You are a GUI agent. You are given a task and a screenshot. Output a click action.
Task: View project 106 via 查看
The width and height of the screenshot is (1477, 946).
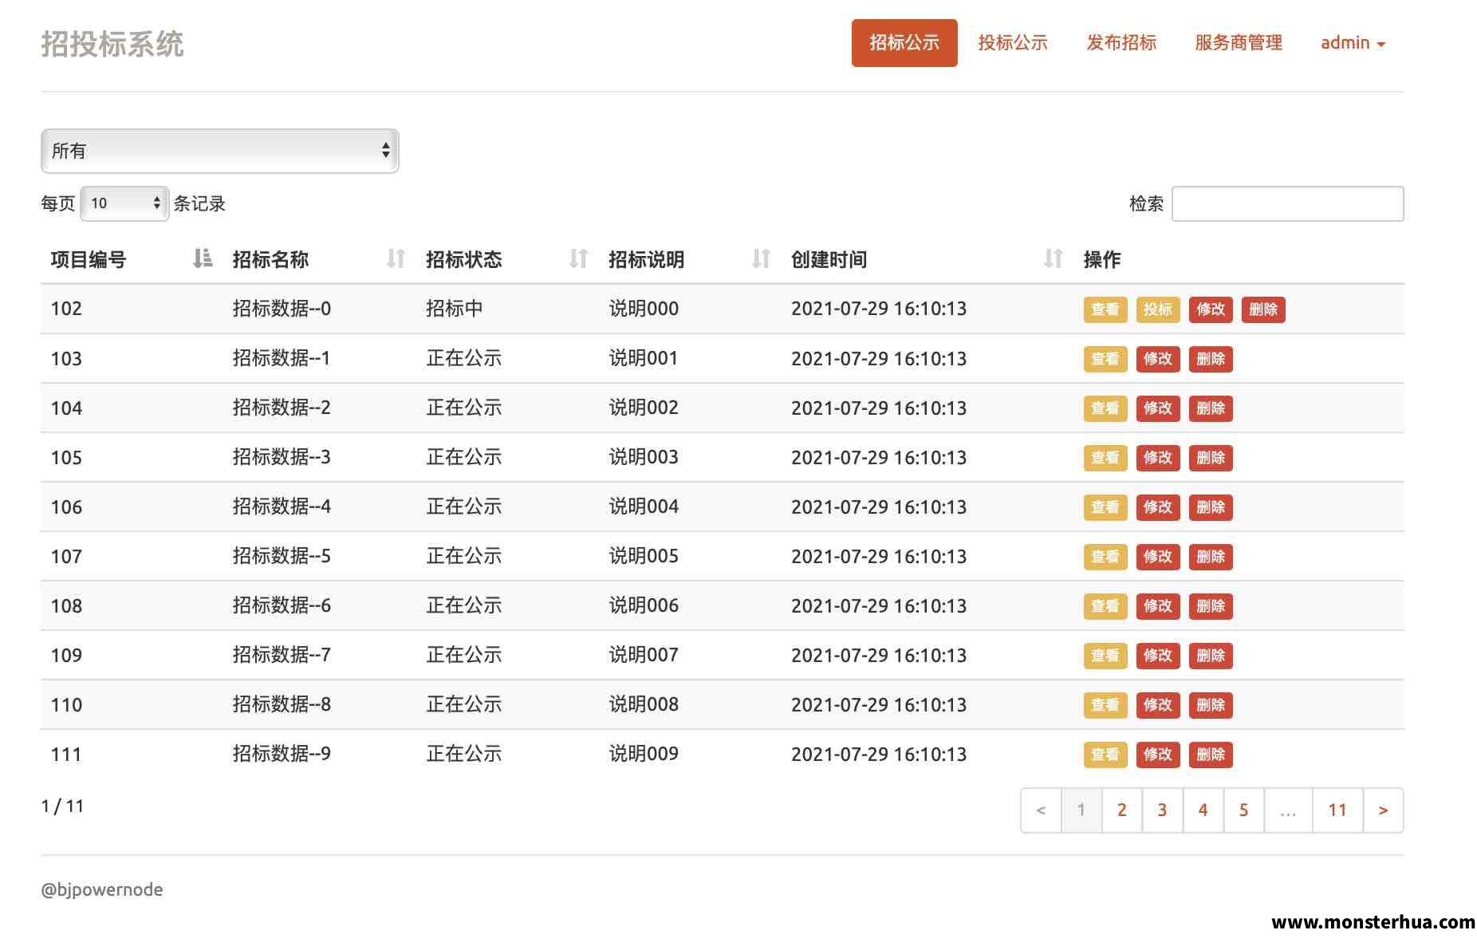click(1105, 507)
